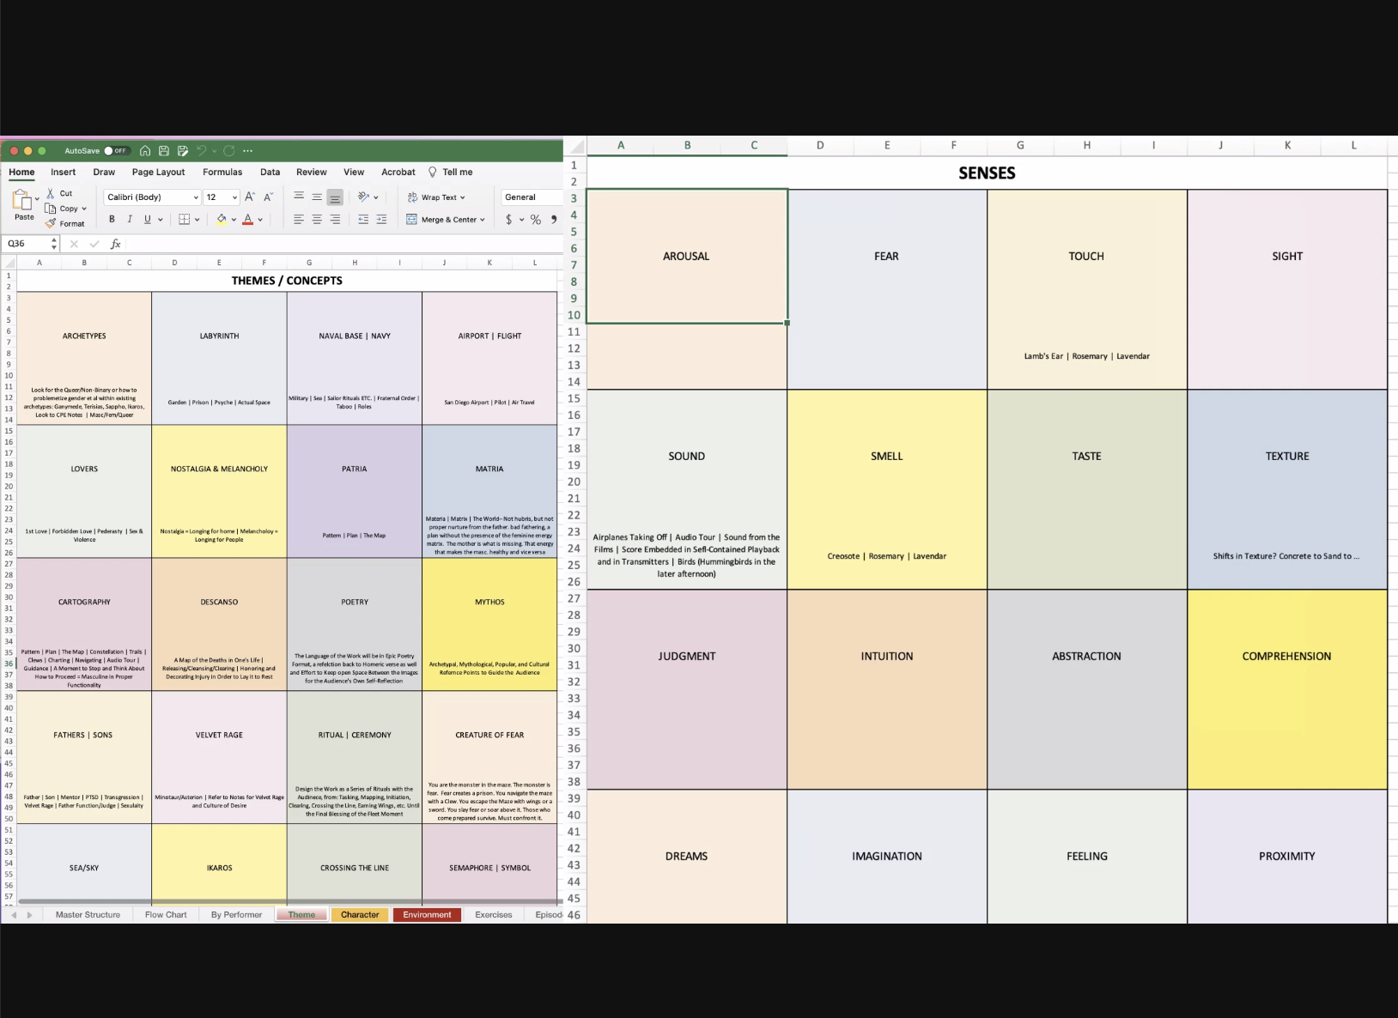Click the next sheet navigation arrow
The width and height of the screenshot is (1398, 1018).
pyautogui.click(x=30, y=915)
